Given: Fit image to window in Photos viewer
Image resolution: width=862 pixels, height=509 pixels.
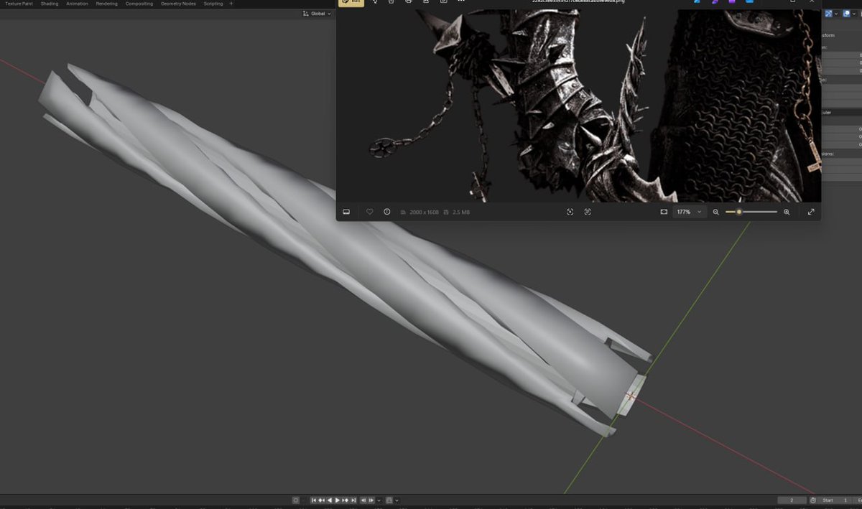Looking at the screenshot, I should (x=664, y=212).
